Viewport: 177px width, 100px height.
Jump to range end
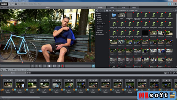point(58,66)
